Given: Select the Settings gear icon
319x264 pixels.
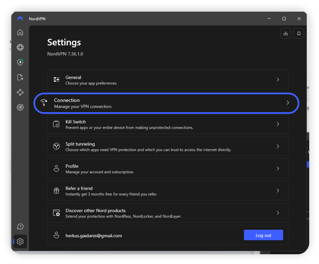Looking at the screenshot, I should click(20, 242).
